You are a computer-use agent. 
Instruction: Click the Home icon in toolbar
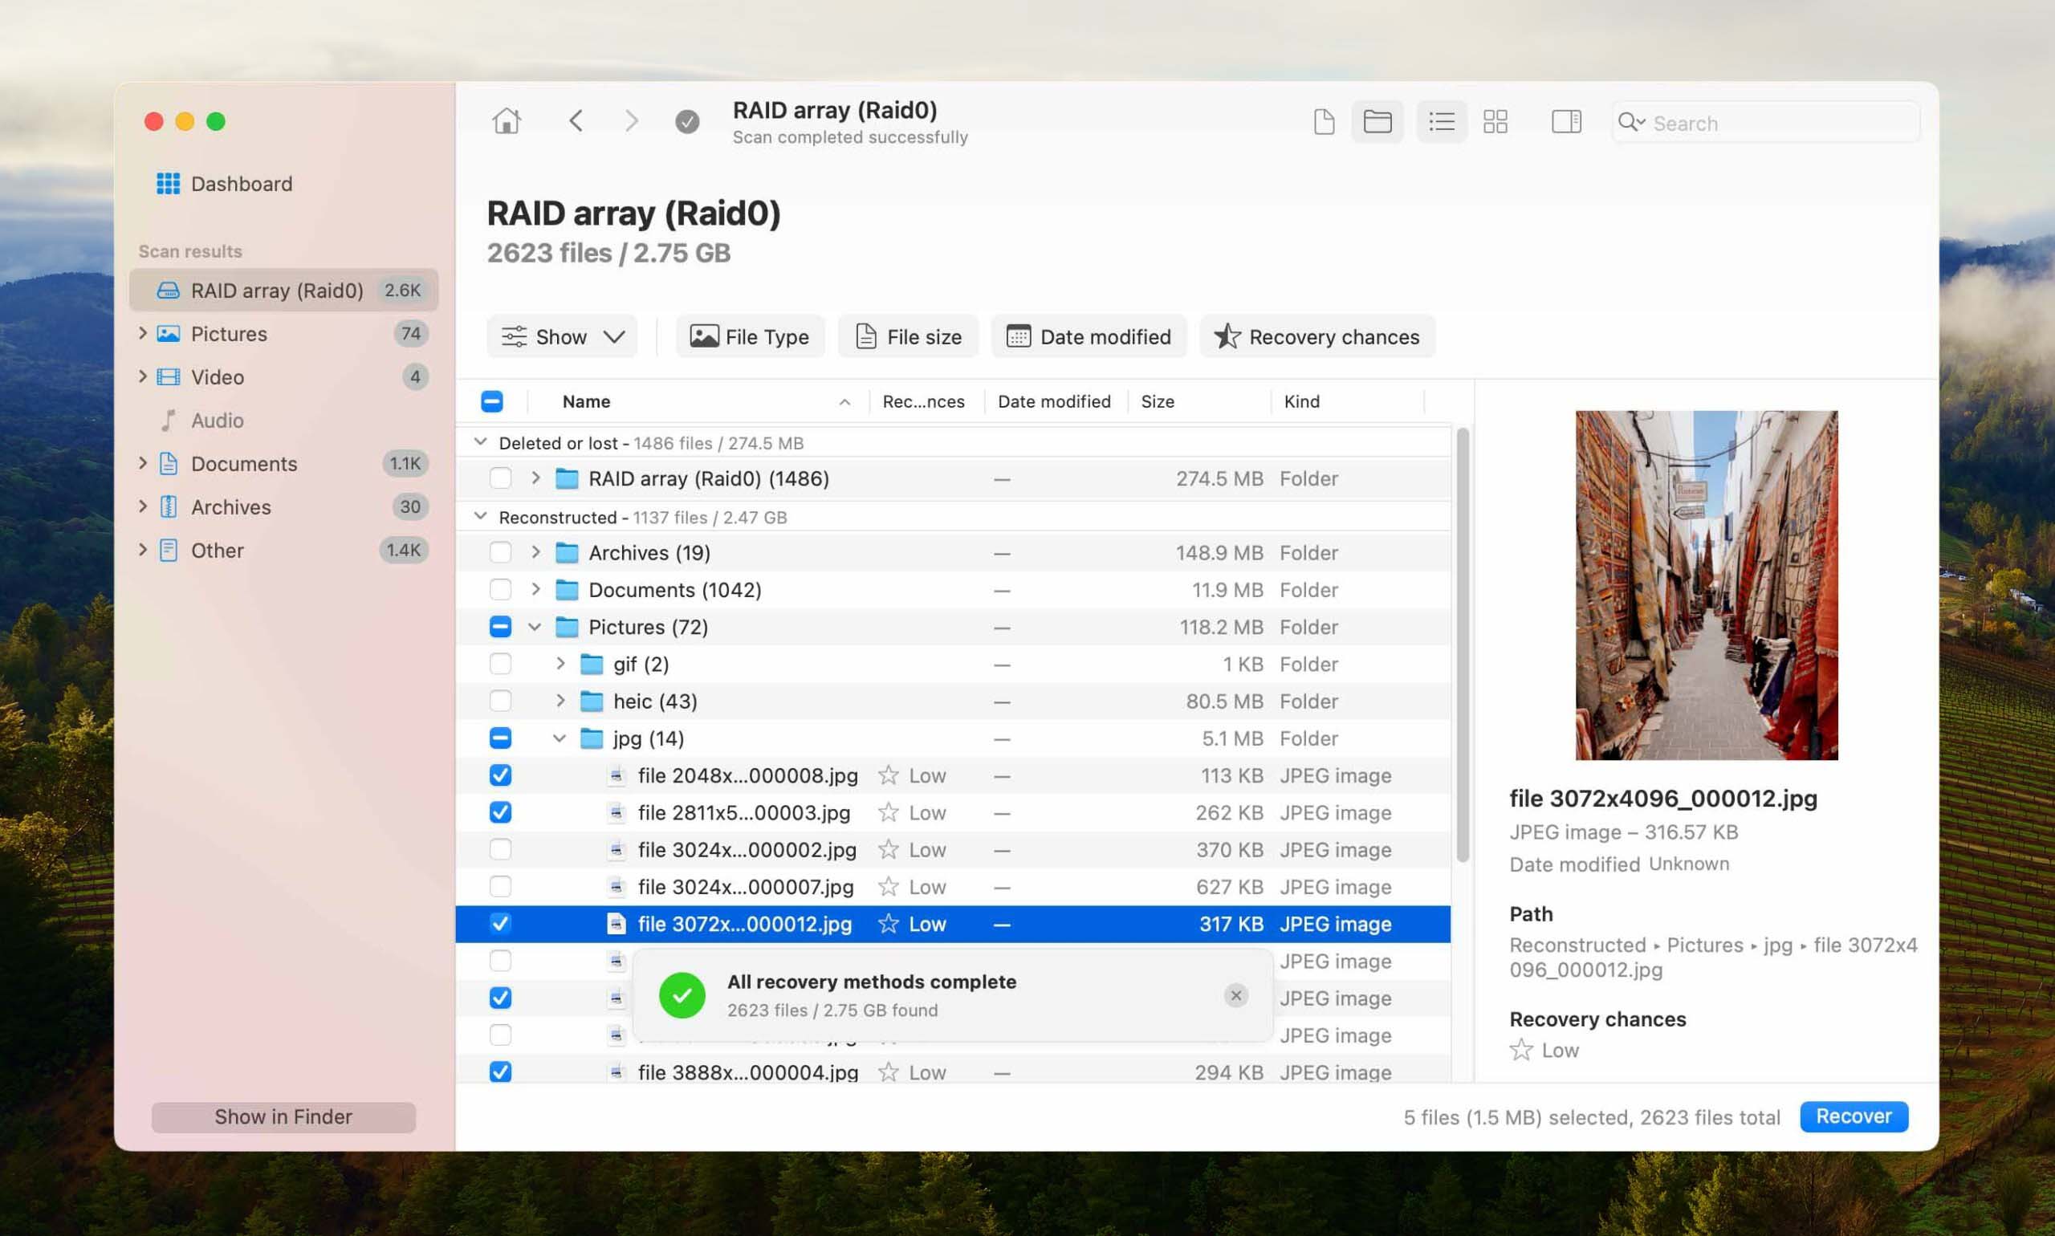pos(506,122)
